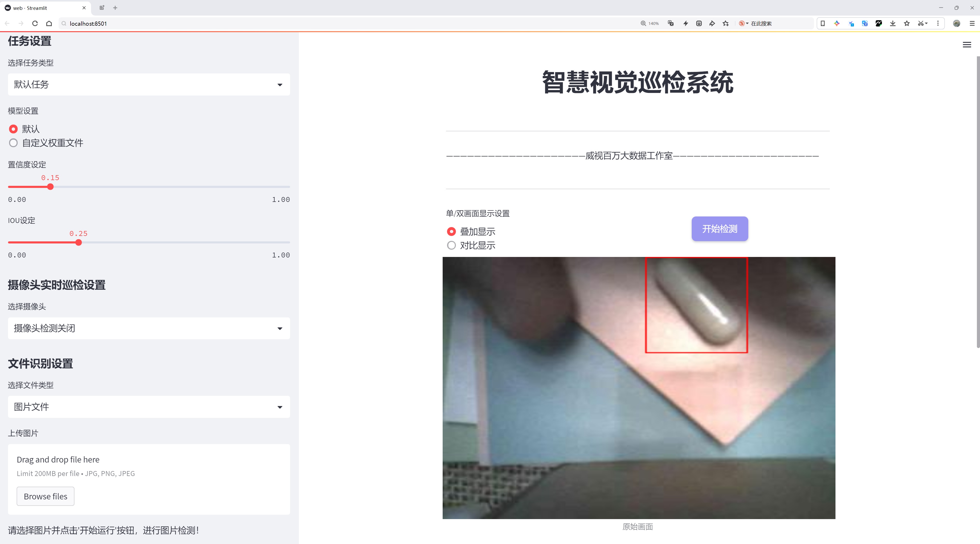
Task: Click the 开始检测 button
Action: tap(720, 229)
